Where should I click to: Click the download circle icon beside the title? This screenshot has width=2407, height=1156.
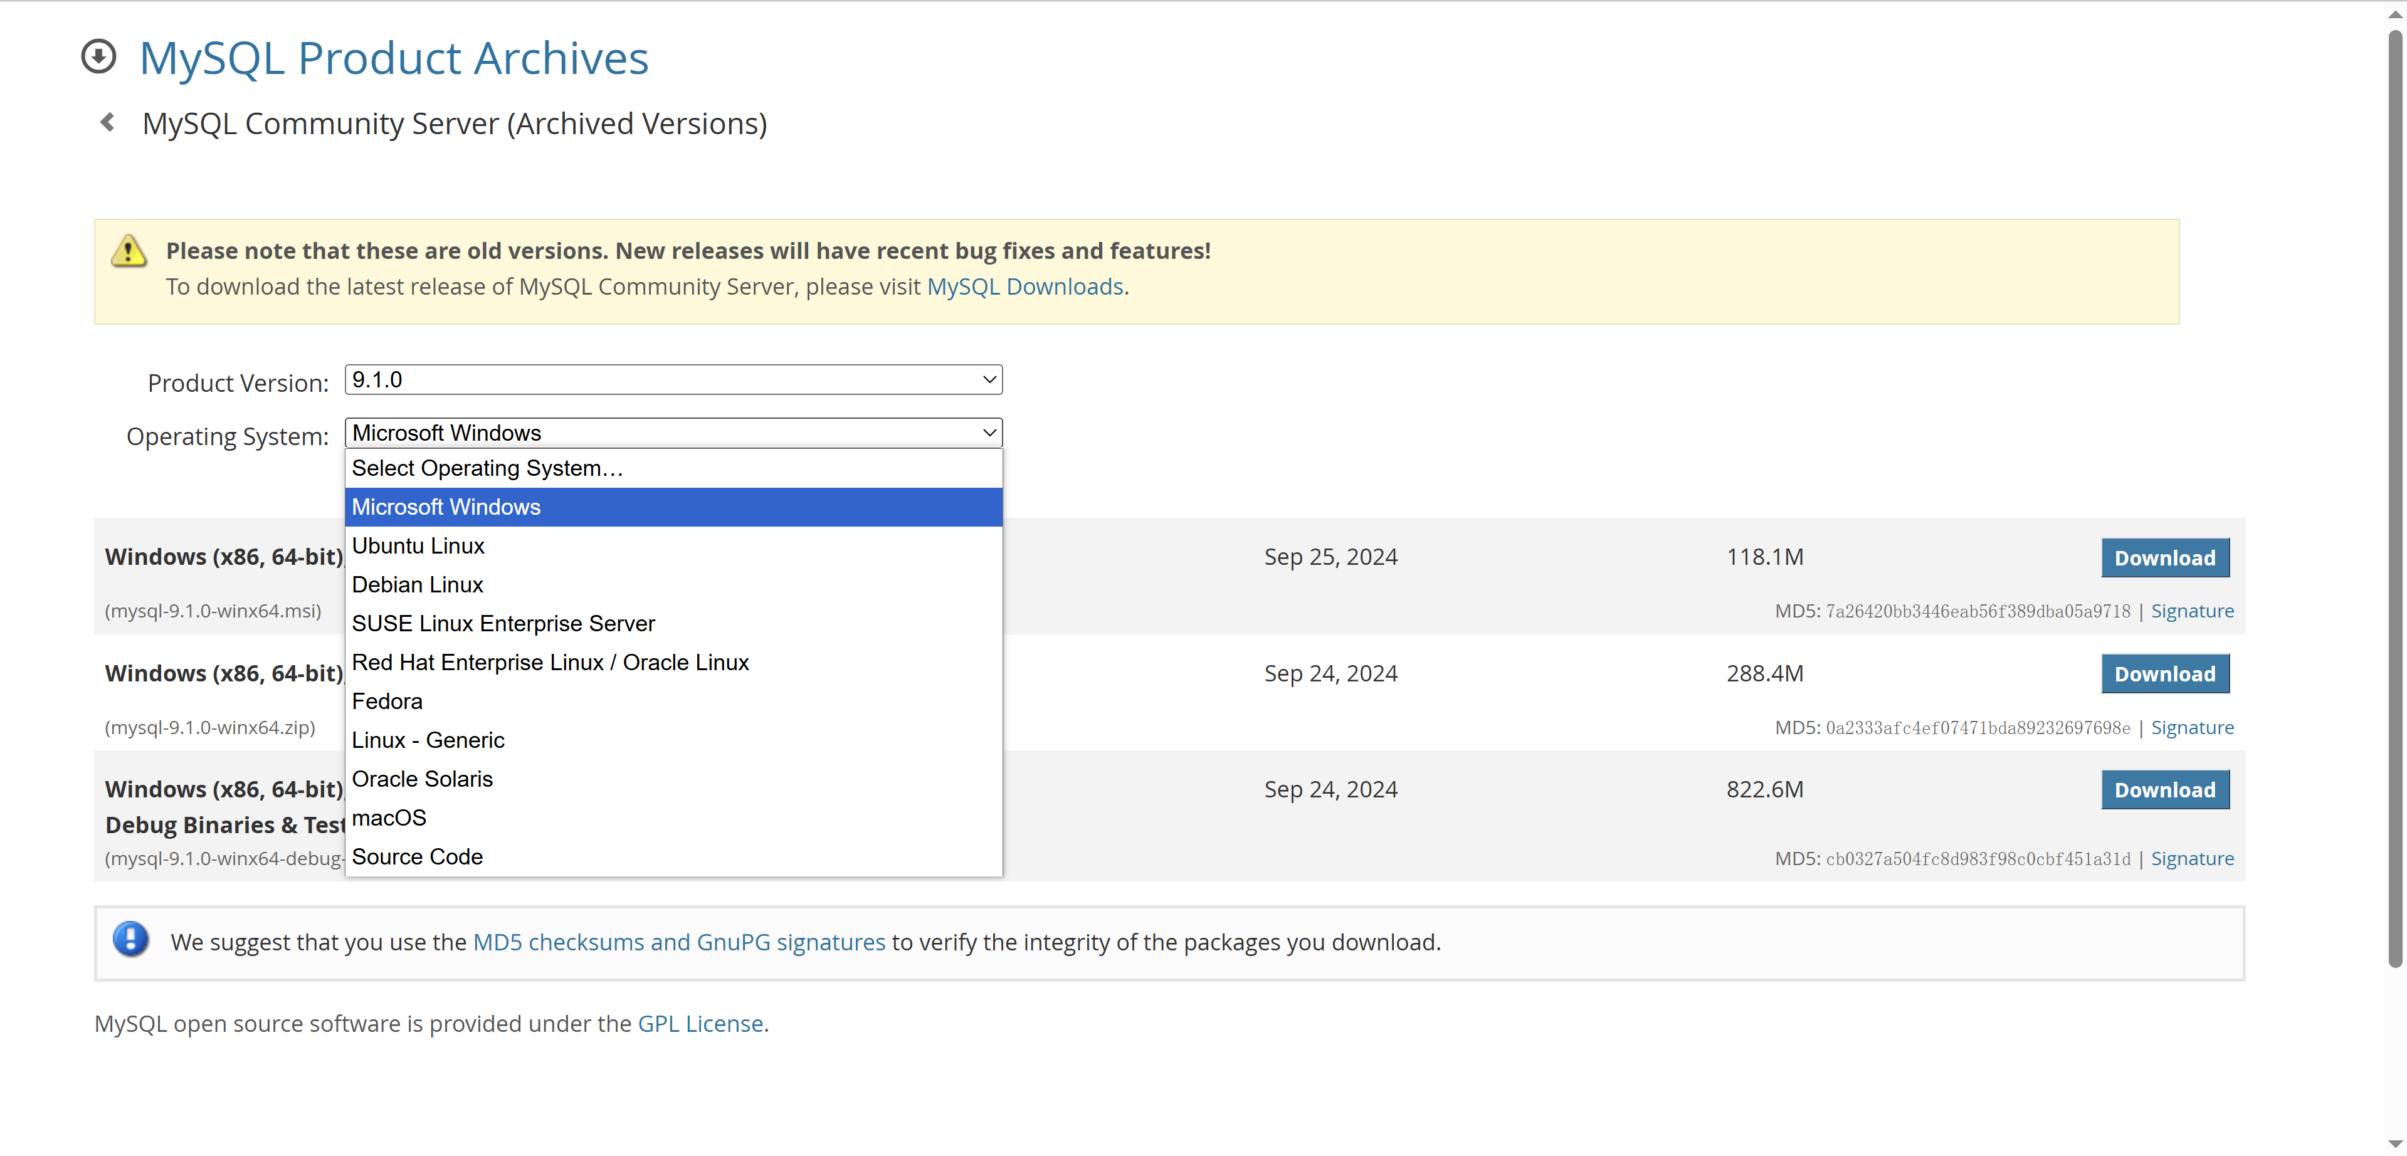tap(98, 57)
